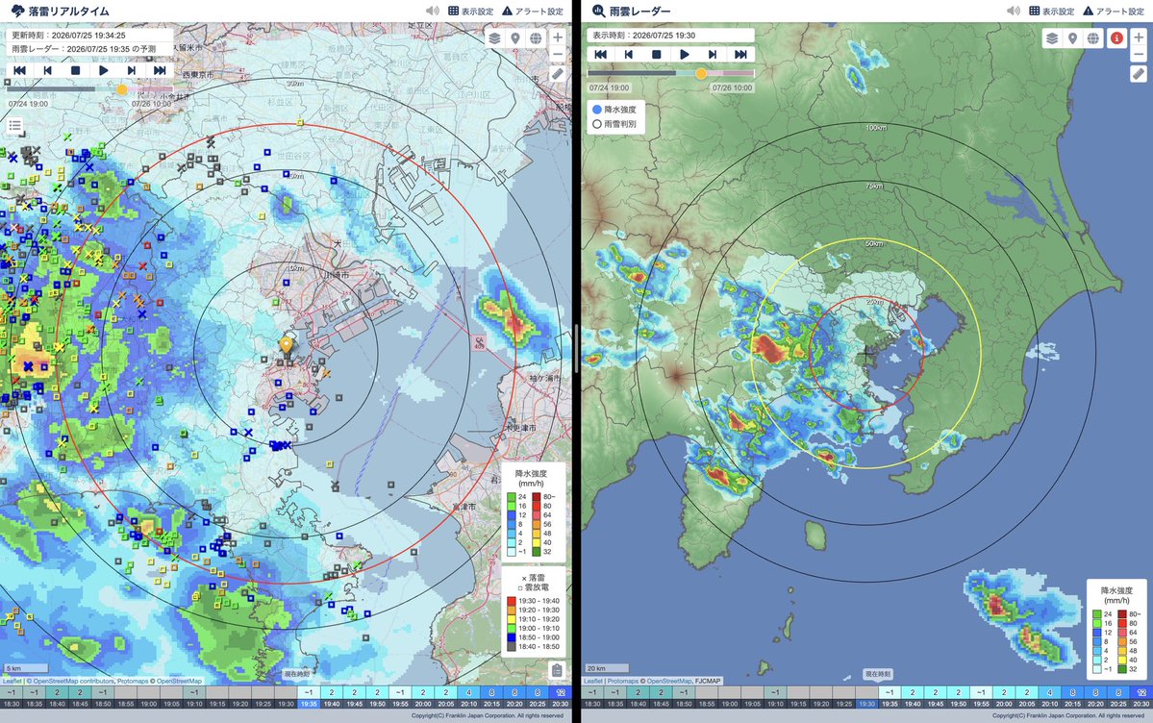The width and height of the screenshot is (1153, 723).
Task: Open layers icon on lightning map
Action: [x=495, y=38]
